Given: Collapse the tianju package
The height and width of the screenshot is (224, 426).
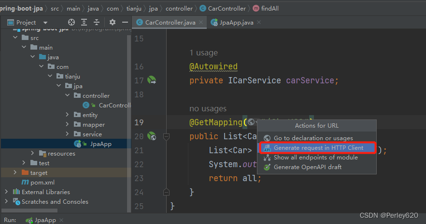Looking at the screenshot, I should click(x=50, y=76).
